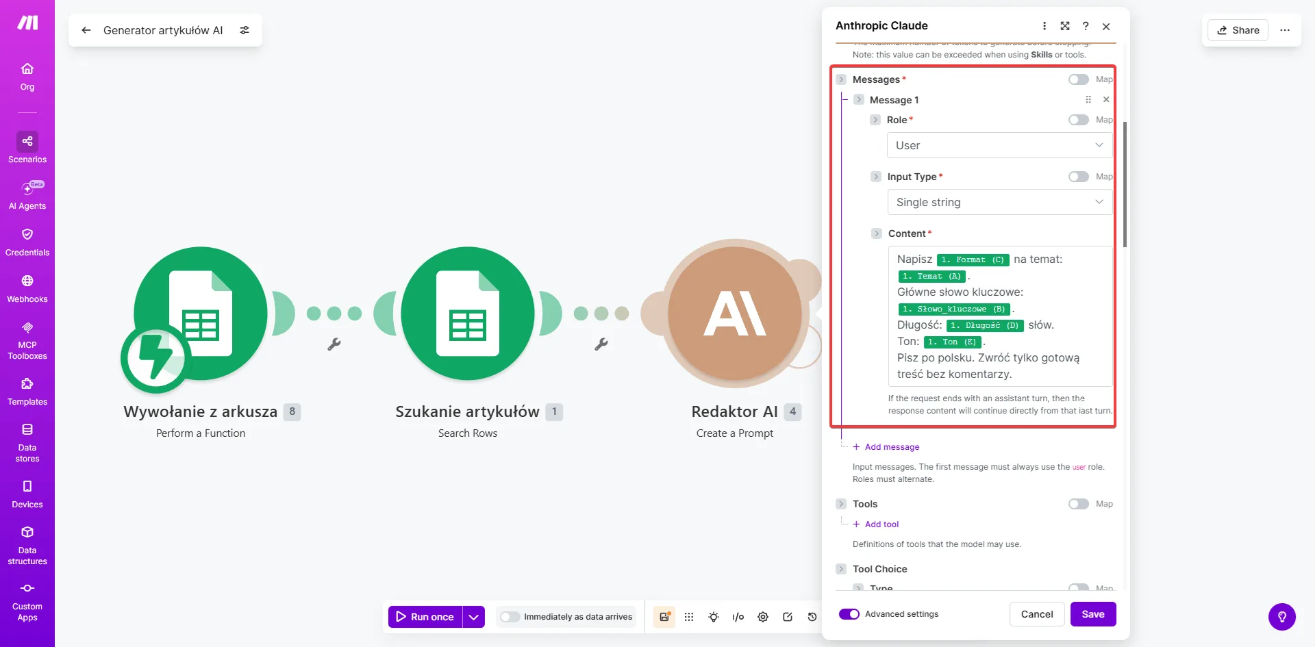Click the Make logo in sidebar
The image size is (1315, 647).
[27, 23]
